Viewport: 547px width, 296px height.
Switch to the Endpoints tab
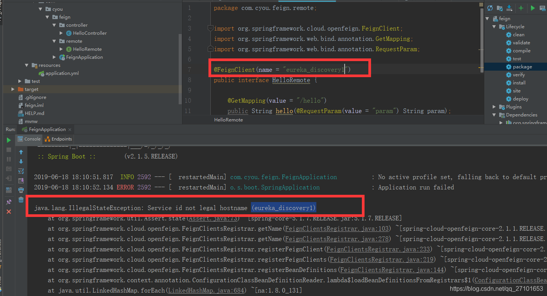[59, 139]
